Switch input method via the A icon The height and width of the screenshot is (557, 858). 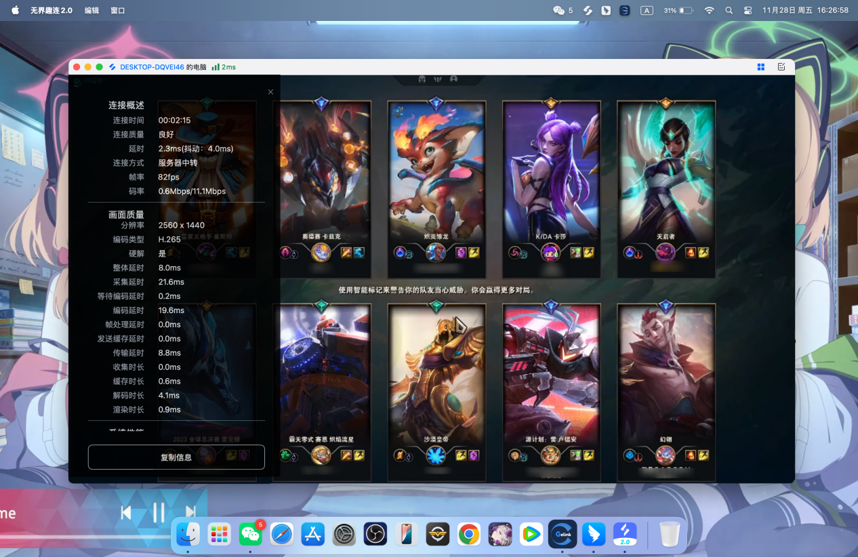click(x=647, y=11)
